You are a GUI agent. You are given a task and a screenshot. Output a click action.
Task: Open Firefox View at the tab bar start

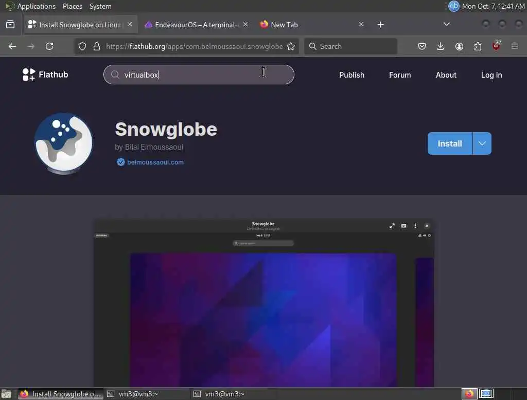point(10,25)
